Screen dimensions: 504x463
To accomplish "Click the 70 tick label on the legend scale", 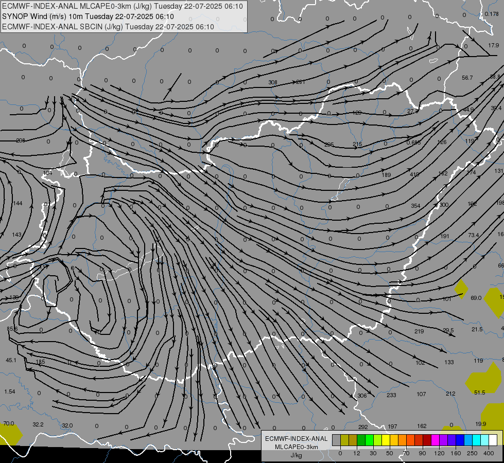I will click(406, 453).
